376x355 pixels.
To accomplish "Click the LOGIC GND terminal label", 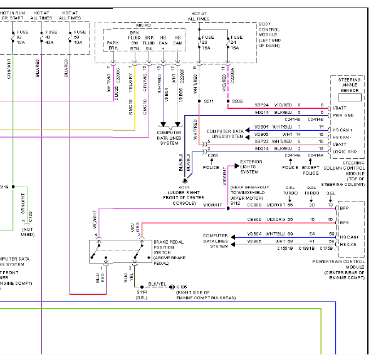I will [x=345, y=152].
